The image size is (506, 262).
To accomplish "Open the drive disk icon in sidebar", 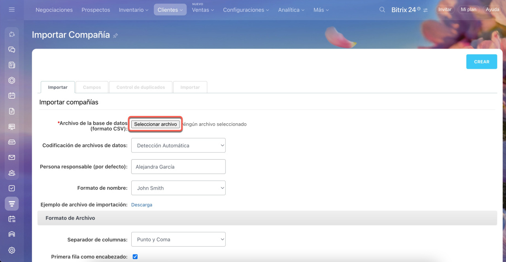I will pos(11,142).
